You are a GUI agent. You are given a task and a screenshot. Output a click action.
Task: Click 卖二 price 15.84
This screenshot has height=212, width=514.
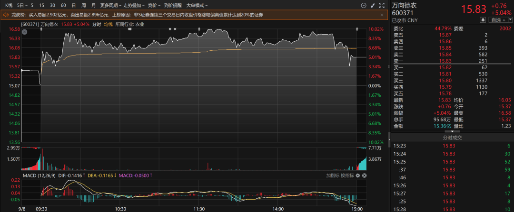point(445,54)
